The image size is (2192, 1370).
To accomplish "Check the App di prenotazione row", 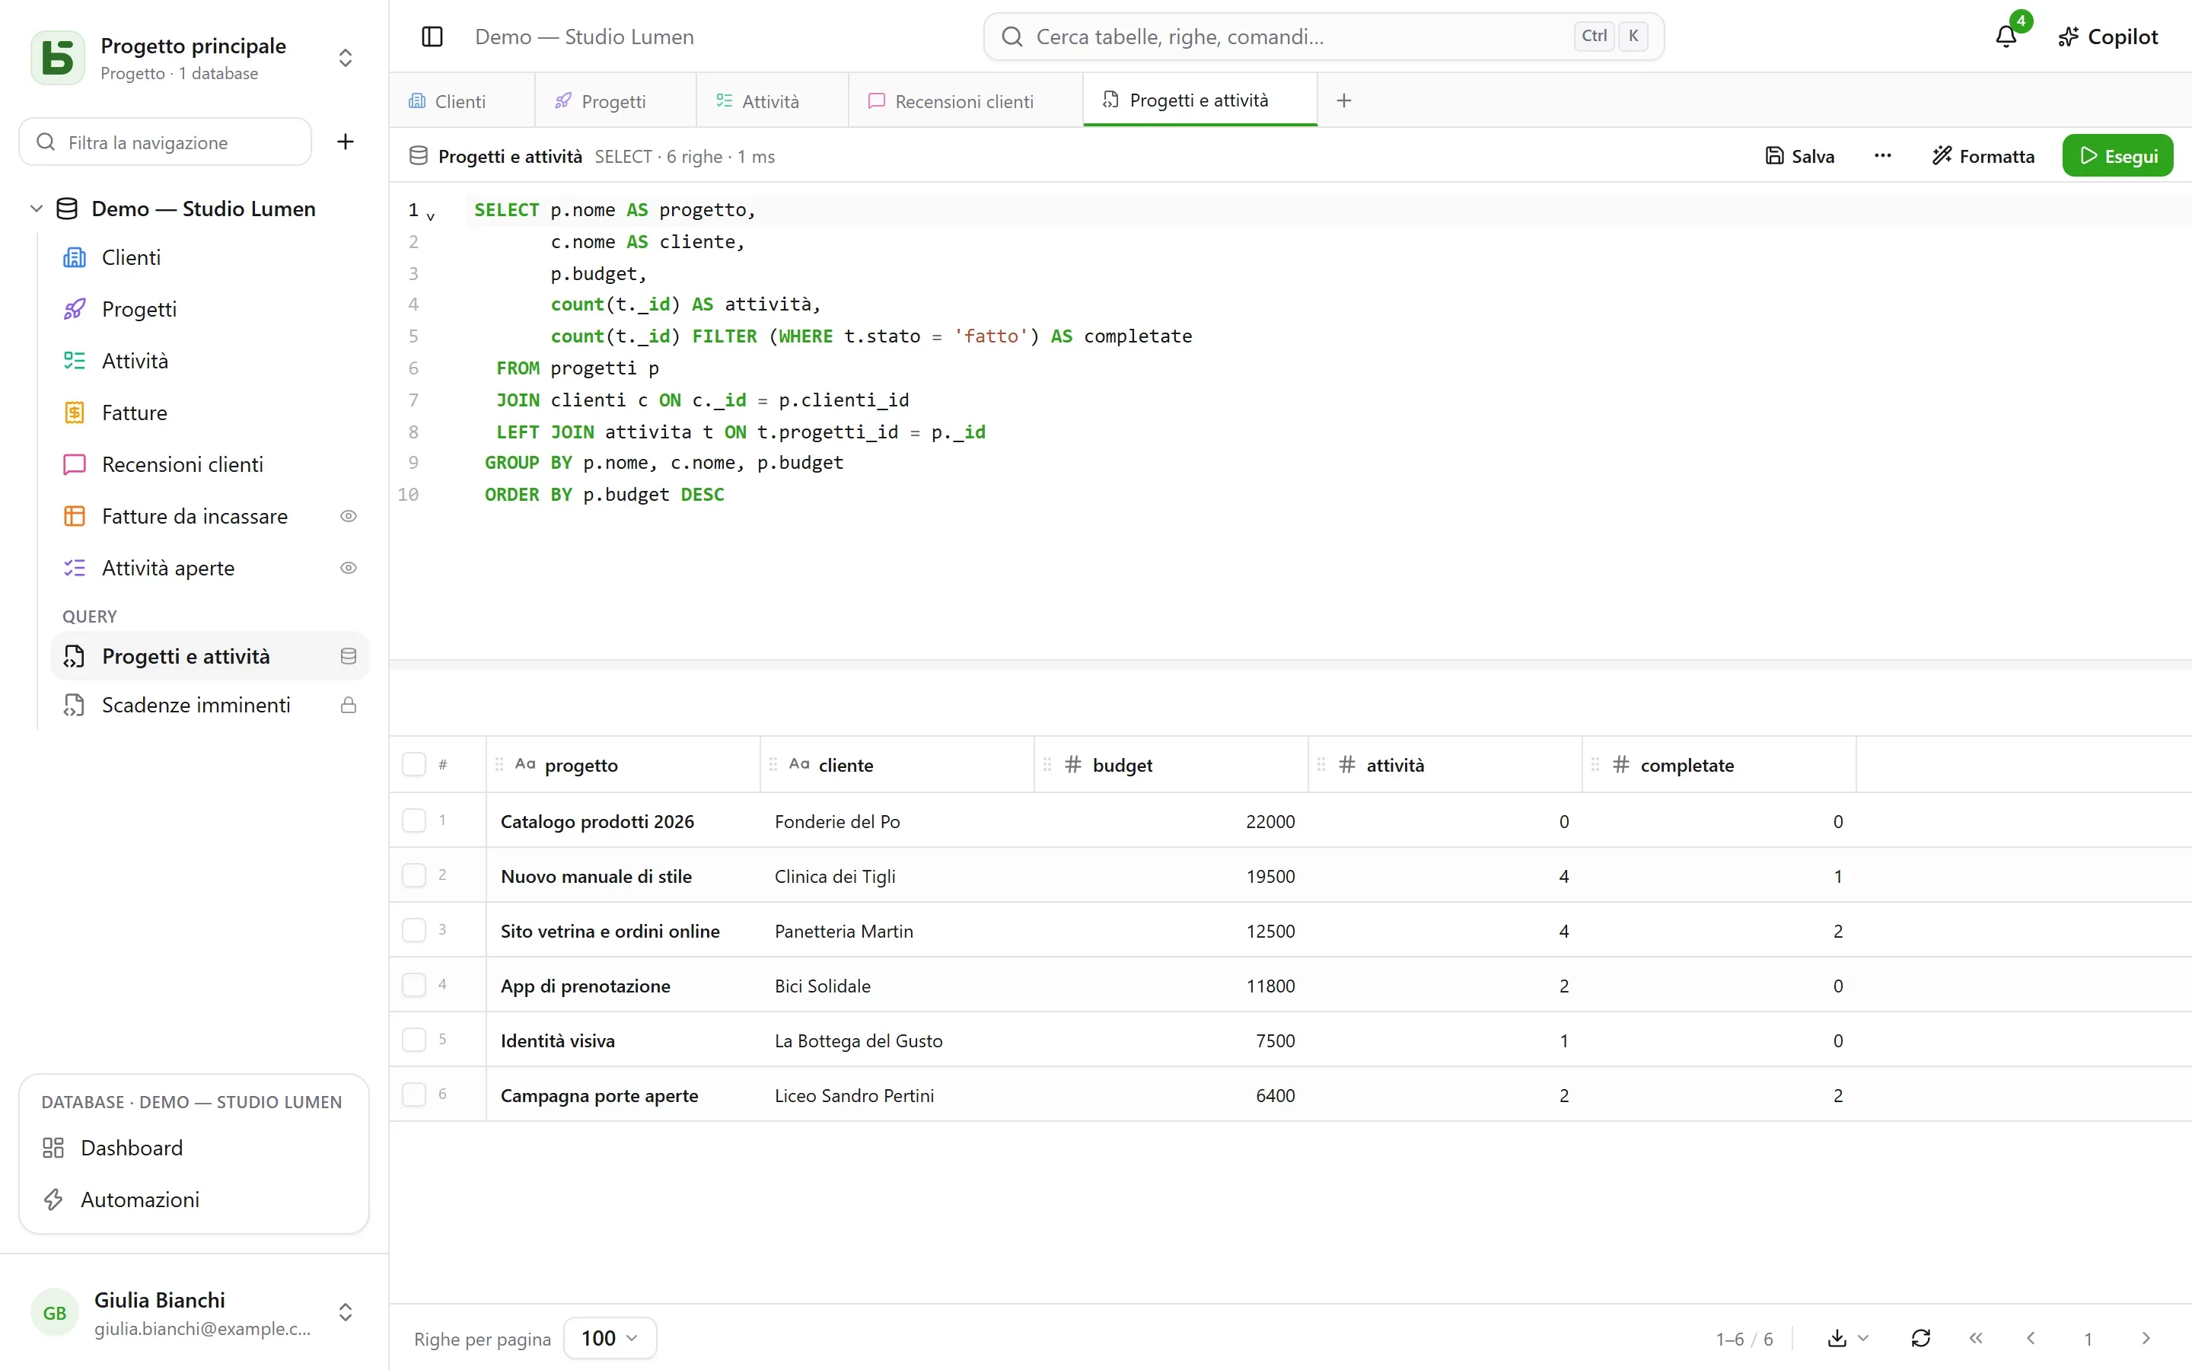I will [x=414, y=985].
